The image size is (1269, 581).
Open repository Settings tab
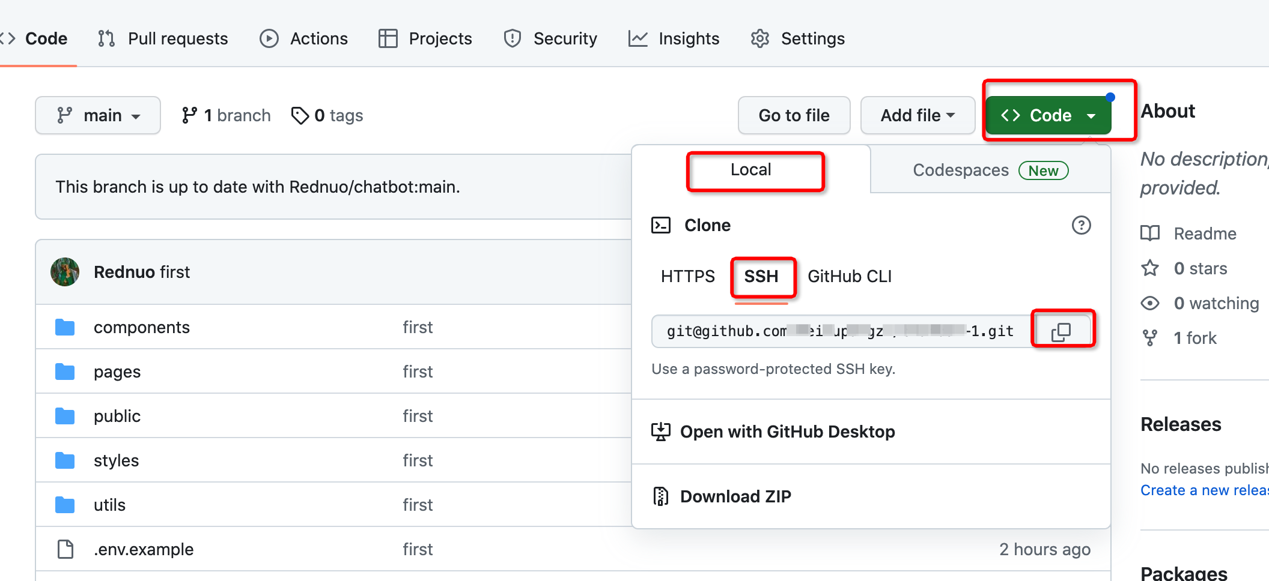click(797, 38)
